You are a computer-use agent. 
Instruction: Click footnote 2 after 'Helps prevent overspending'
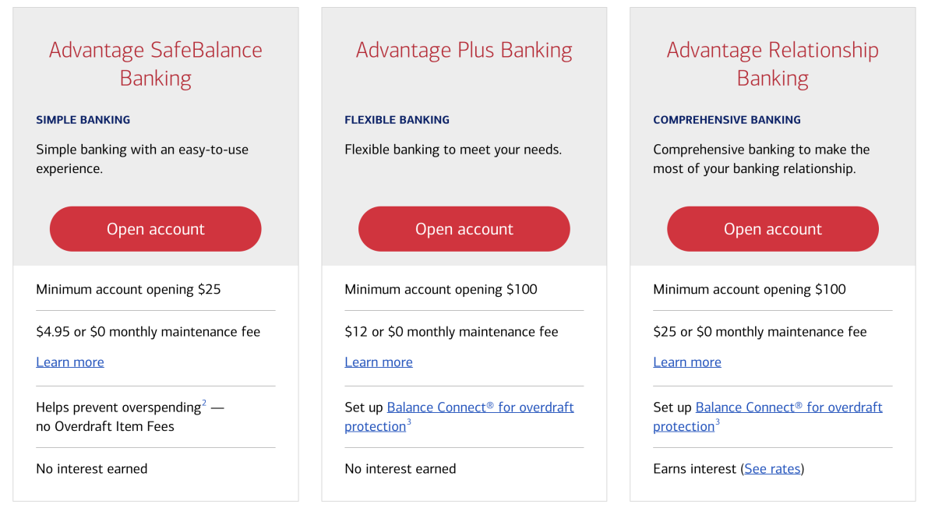(x=204, y=403)
